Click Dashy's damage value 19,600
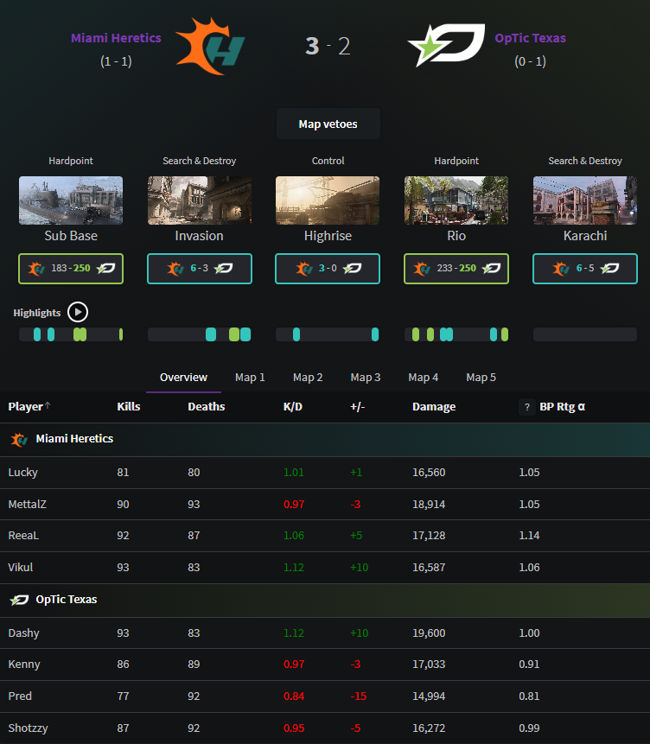The width and height of the screenshot is (650, 744). 429,633
